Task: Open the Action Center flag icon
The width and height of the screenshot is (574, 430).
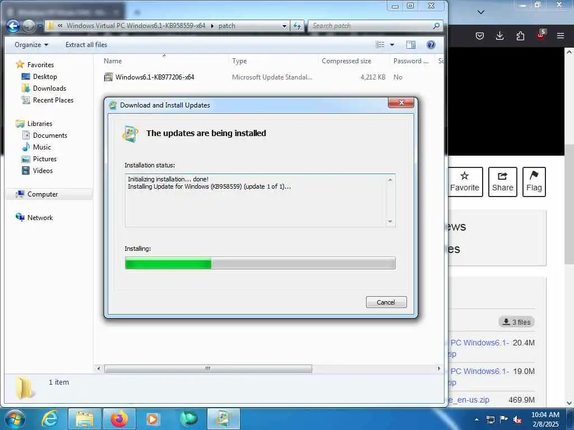Action: click(x=504, y=419)
